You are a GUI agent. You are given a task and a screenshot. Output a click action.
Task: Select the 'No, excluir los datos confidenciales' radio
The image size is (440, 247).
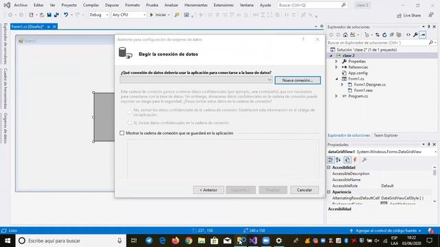[129, 113]
